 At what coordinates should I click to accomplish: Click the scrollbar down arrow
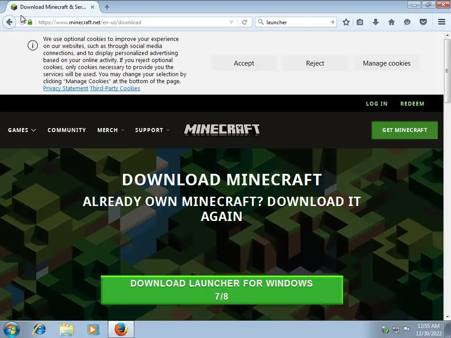point(447,317)
